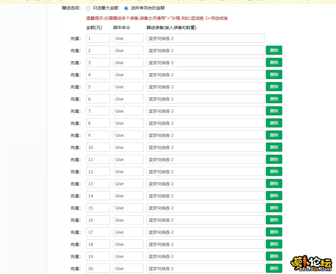Edit the reward field in amount 11 row

point(205,159)
